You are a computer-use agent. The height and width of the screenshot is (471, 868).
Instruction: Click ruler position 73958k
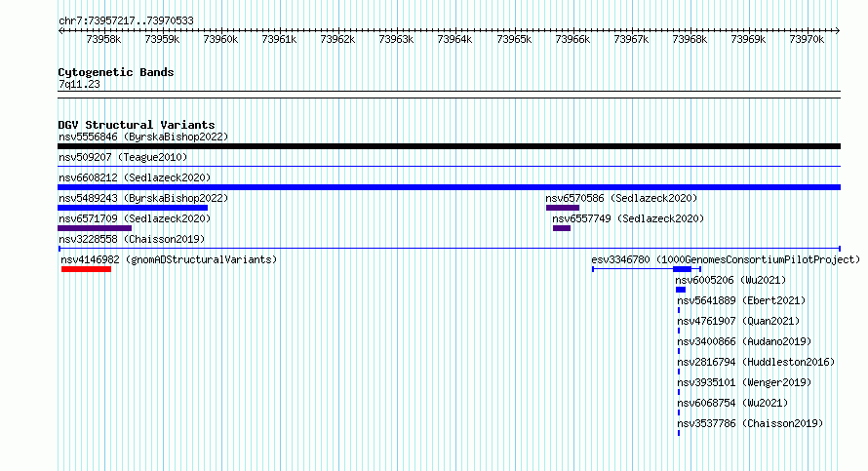[x=103, y=39]
